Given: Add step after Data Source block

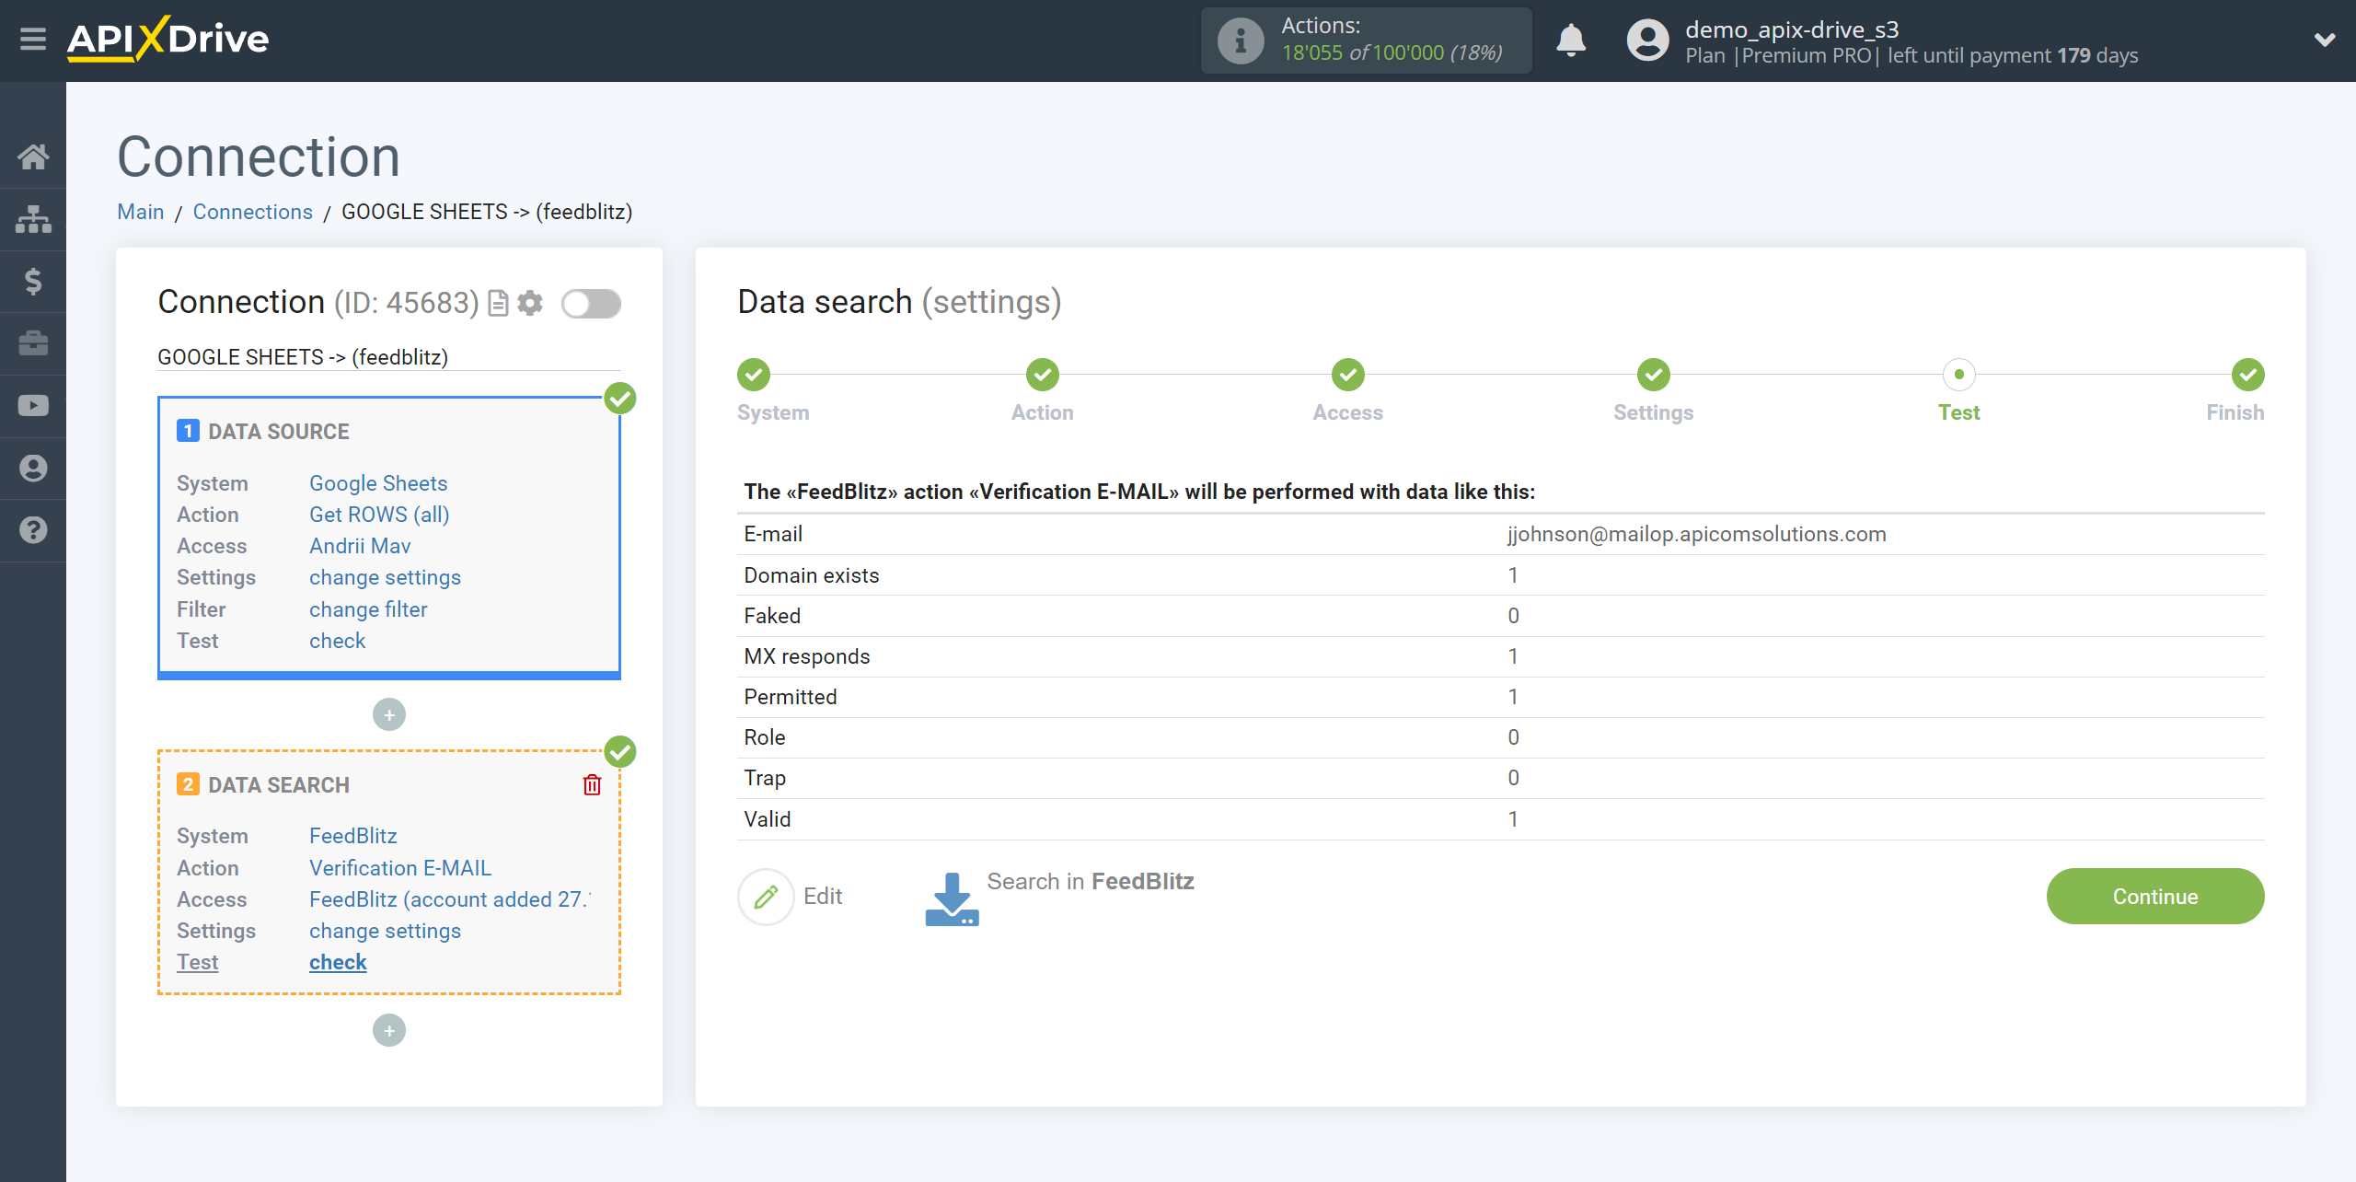Looking at the screenshot, I should click(x=389, y=714).
